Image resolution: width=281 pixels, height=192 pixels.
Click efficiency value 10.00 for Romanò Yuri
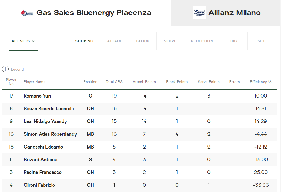click(x=261, y=96)
